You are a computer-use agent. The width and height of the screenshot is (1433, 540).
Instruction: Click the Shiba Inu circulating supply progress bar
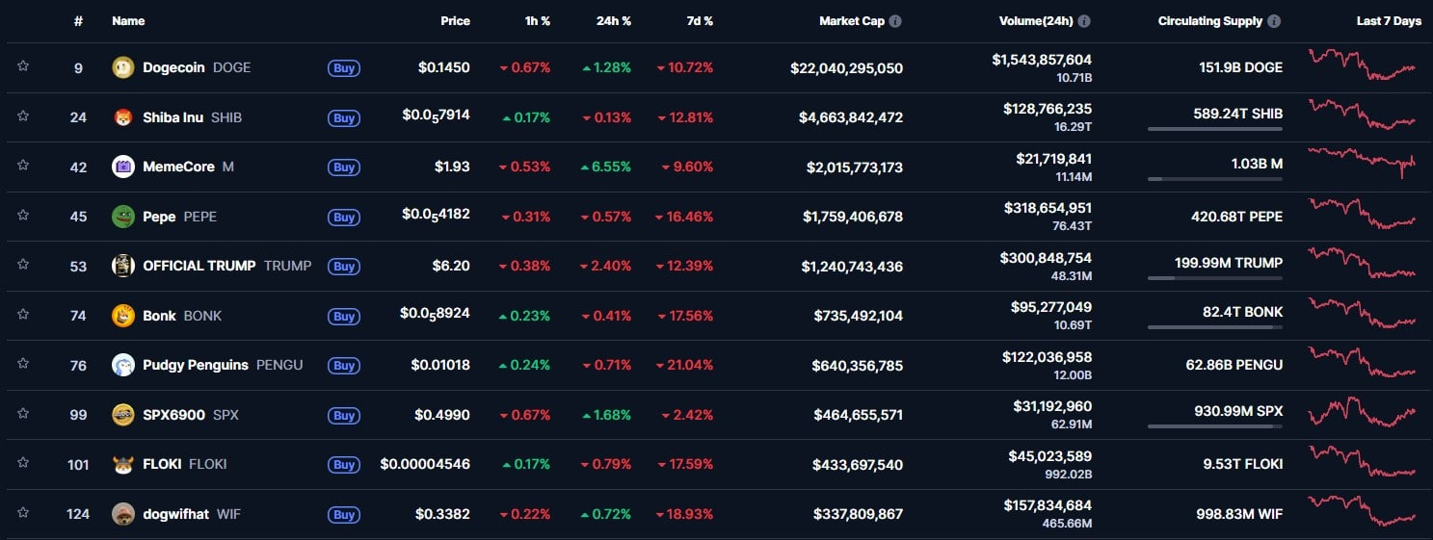coord(1214,129)
